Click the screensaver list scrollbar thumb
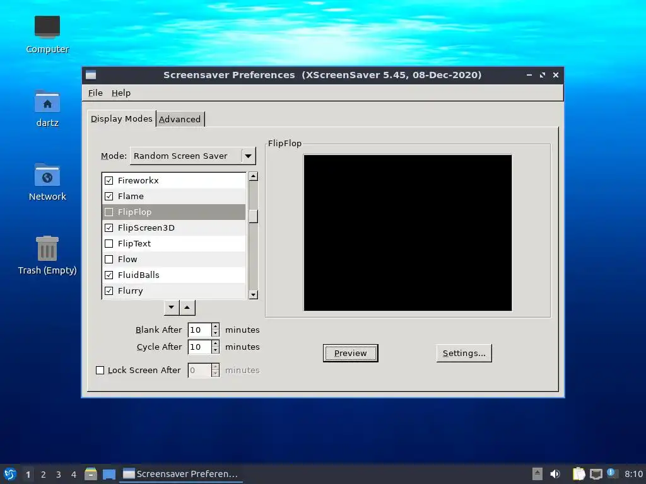 coord(254,216)
